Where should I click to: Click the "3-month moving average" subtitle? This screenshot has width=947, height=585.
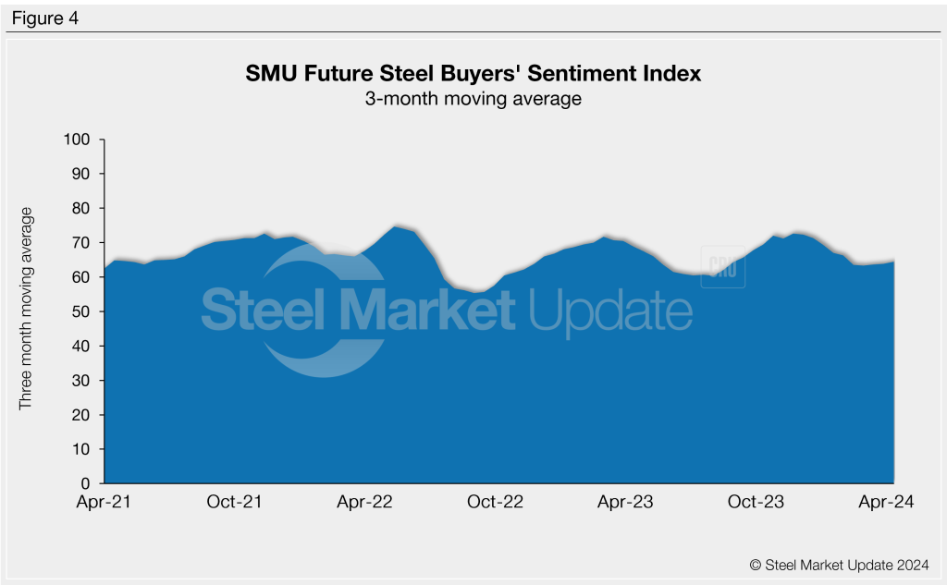[473, 98]
